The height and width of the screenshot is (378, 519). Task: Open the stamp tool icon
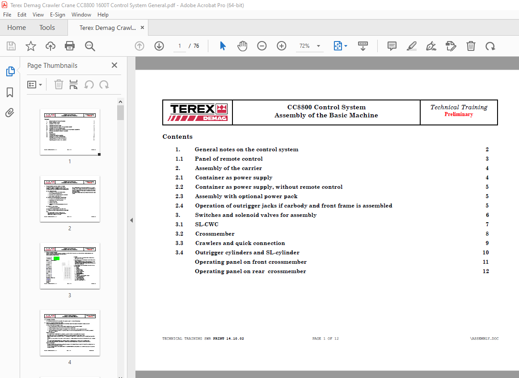(451, 46)
